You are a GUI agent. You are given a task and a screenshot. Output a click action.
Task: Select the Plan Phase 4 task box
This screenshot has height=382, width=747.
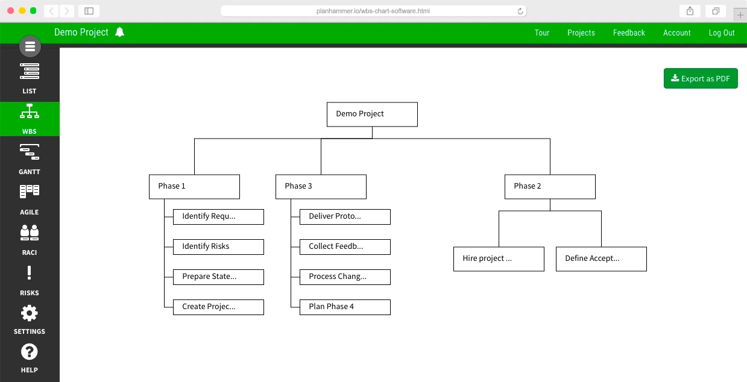click(x=345, y=307)
